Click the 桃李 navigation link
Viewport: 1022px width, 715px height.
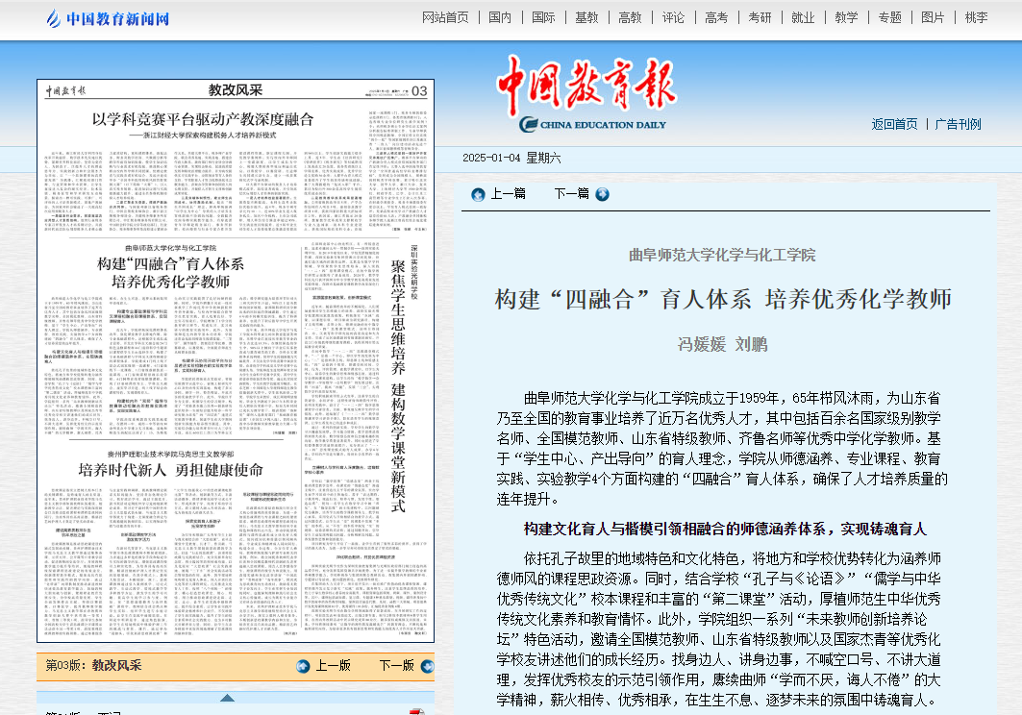976,17
